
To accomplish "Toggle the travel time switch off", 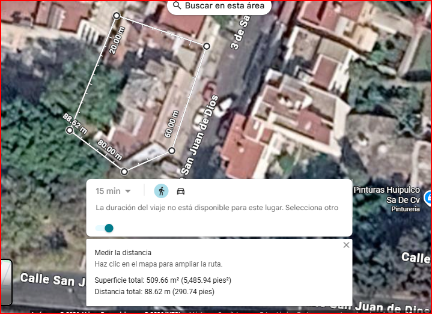I will pos(105,228).
